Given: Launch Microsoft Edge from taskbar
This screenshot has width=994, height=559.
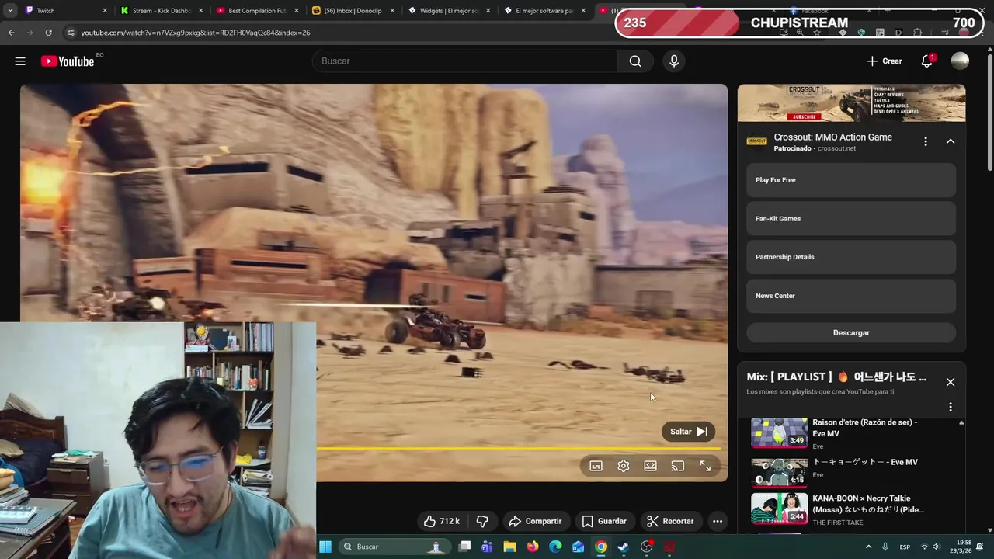Looking at the screenshot, I should pos(555,547).
